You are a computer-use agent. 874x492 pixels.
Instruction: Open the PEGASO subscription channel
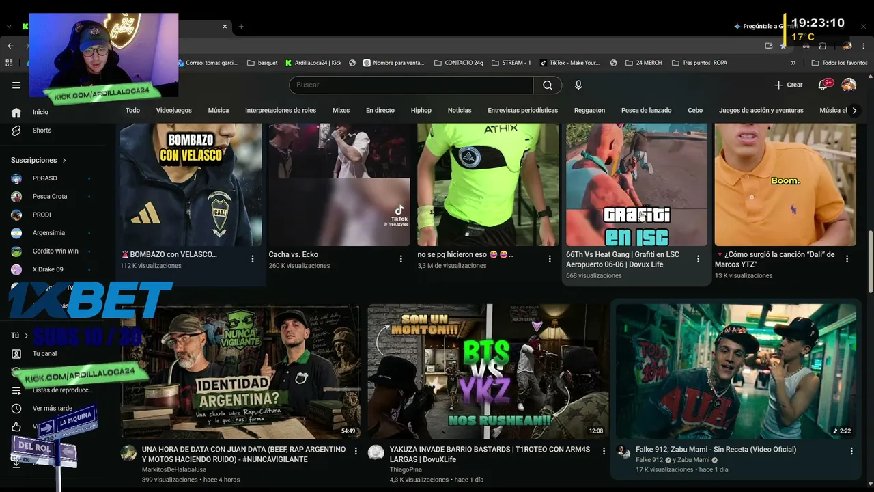pos(45,178)
